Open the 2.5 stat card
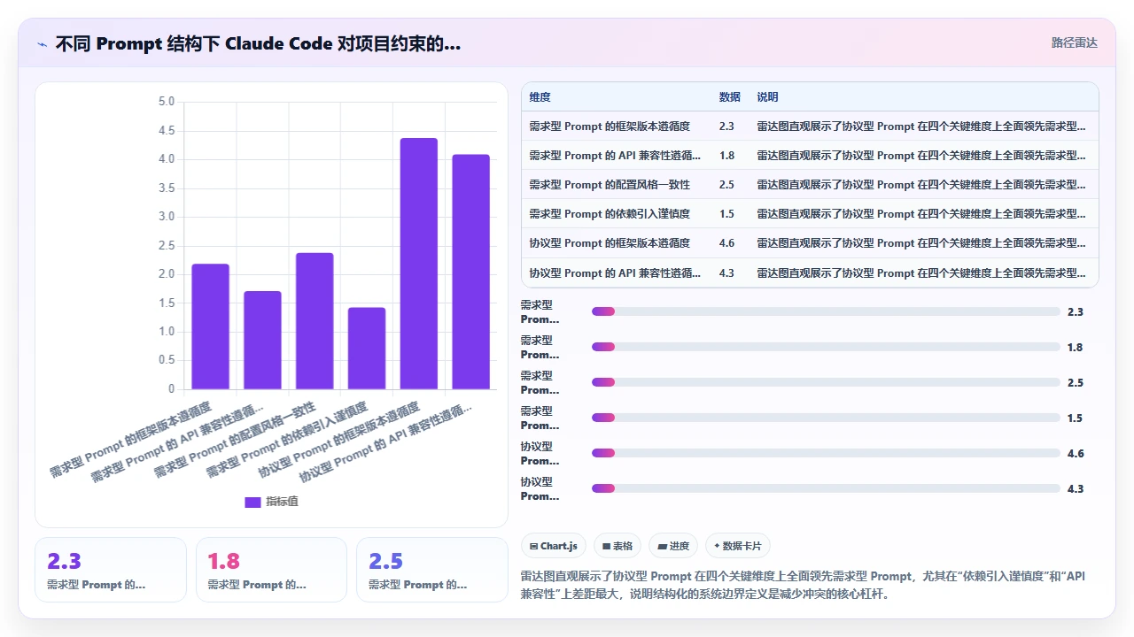The image size is (1134, 637). [432, 570]
